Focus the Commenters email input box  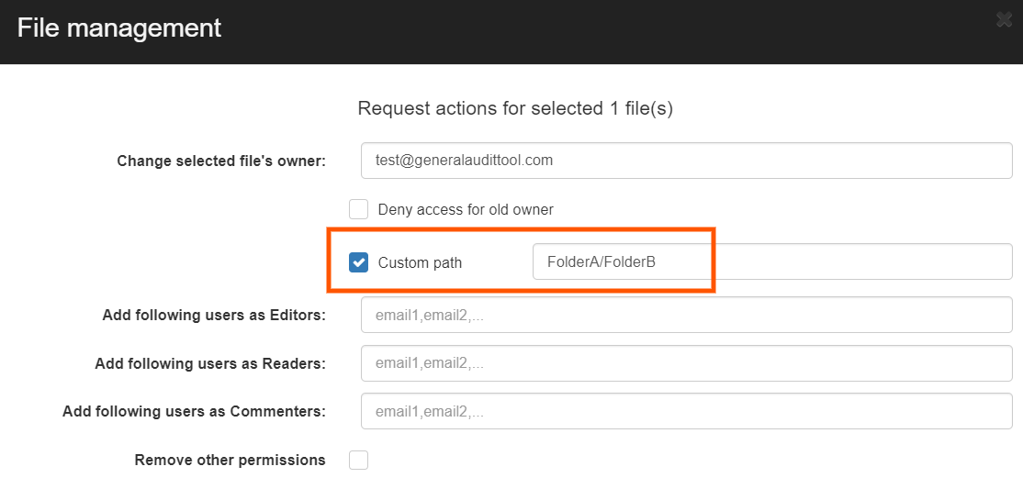coord(686,411)
